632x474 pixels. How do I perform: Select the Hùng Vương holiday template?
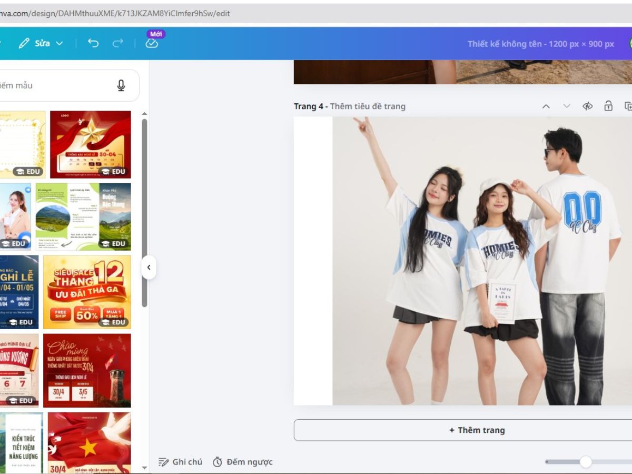click(x=19, y=370)
